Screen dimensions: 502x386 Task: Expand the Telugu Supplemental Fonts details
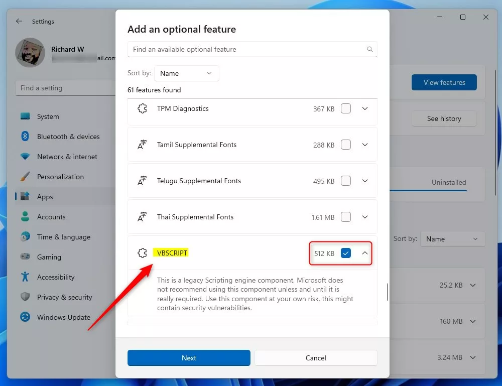tap(364, 181)
